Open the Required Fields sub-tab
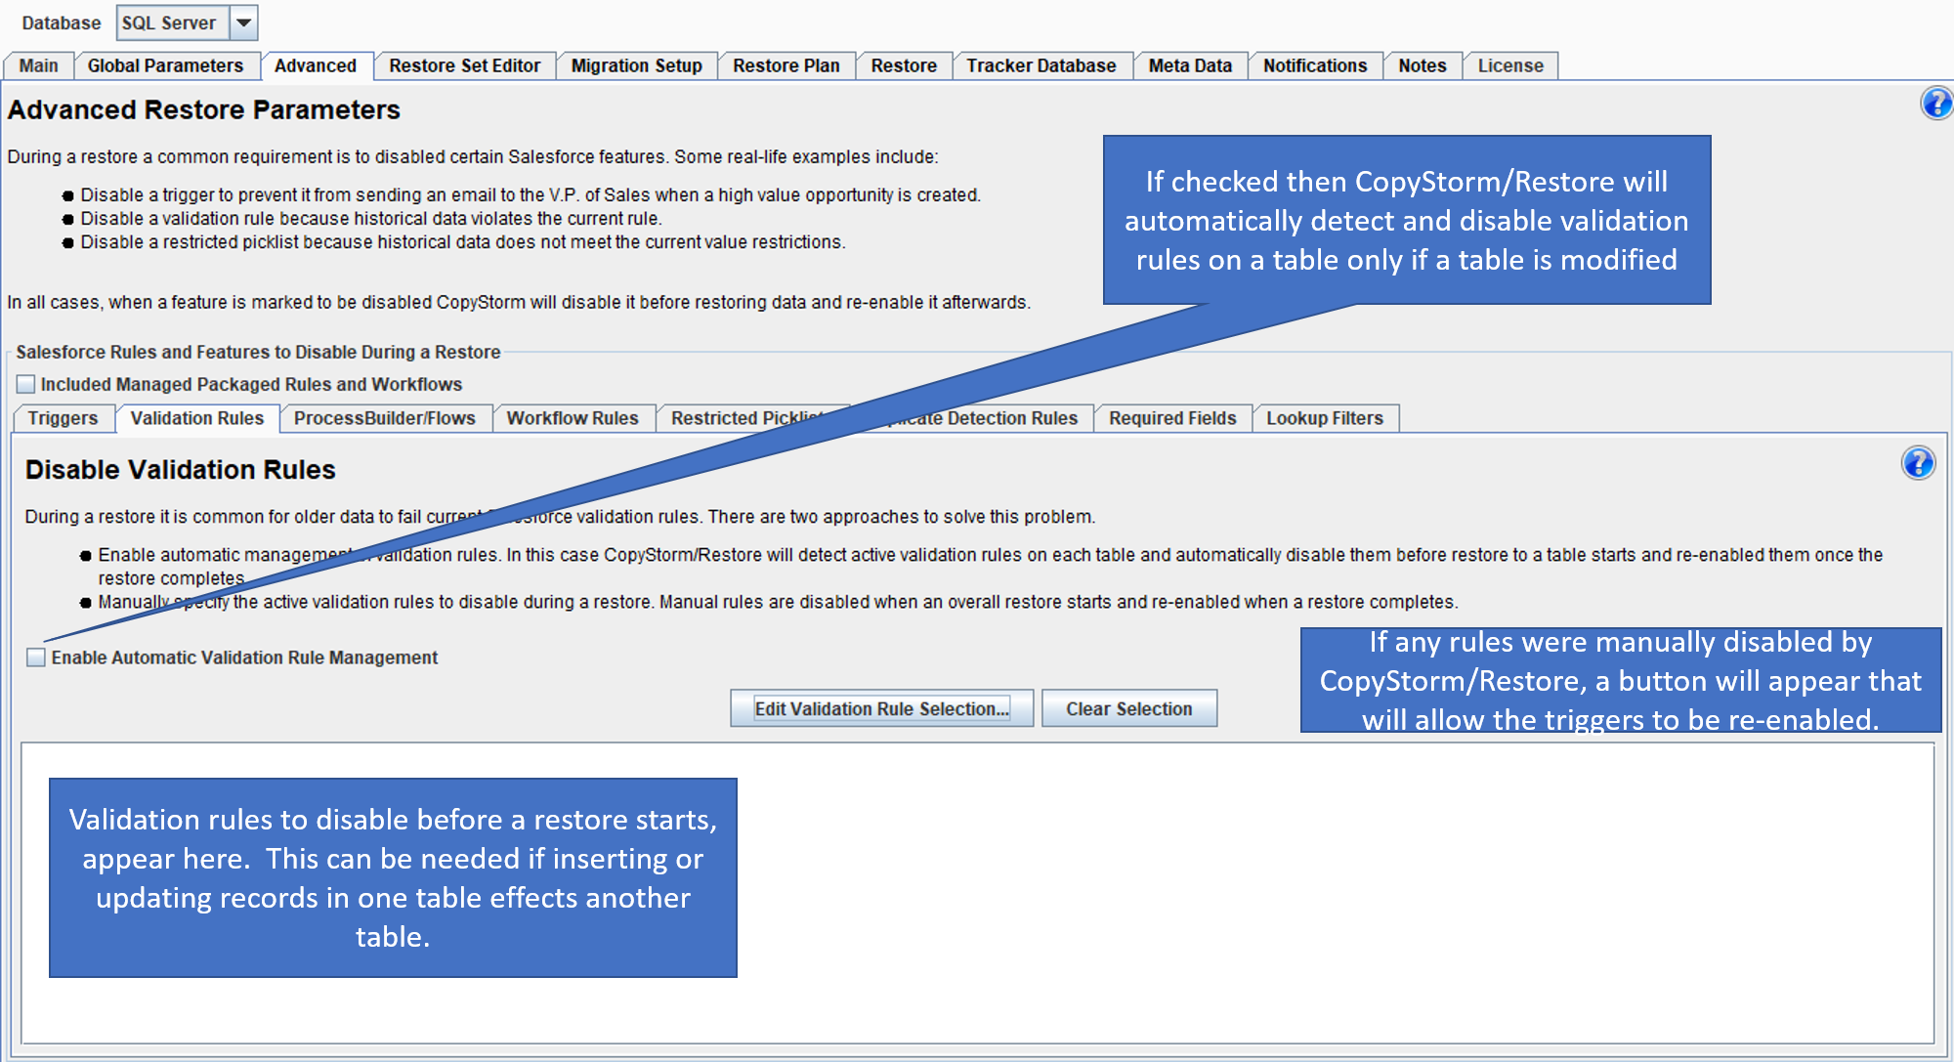1954x1062 pixels. [1172, 418]
